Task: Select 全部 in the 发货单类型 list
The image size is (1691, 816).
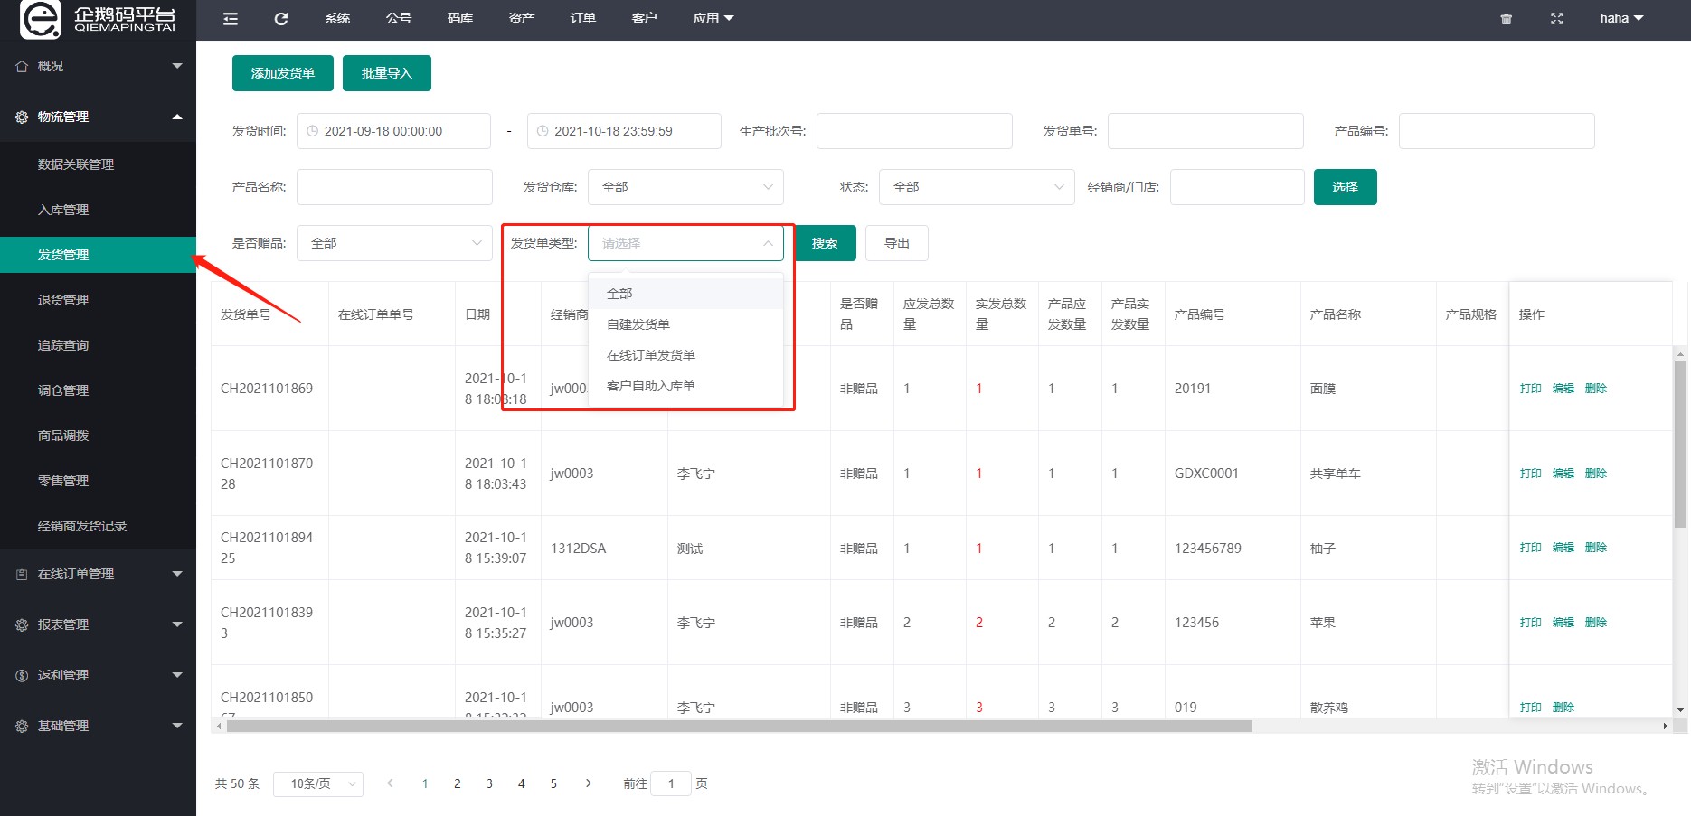Action: [x=685, y=294]
